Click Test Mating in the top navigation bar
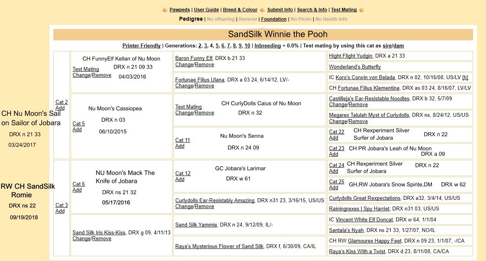The image size is (486, 261). click(344, 10)
